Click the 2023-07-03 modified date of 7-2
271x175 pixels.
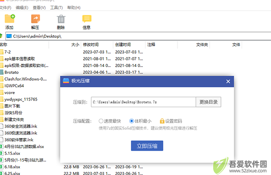point(97,52)
